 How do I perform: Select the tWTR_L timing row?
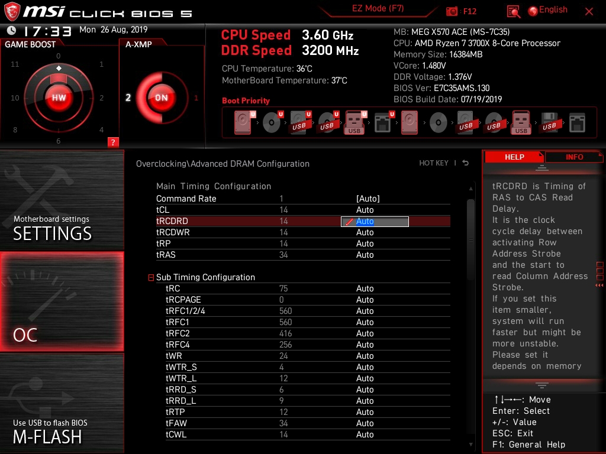pos(308,378)
